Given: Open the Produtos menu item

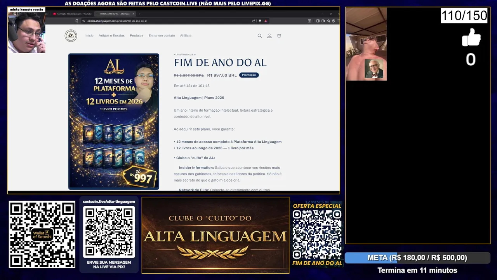Looking at the screenshot, I should tap(136, 36).
